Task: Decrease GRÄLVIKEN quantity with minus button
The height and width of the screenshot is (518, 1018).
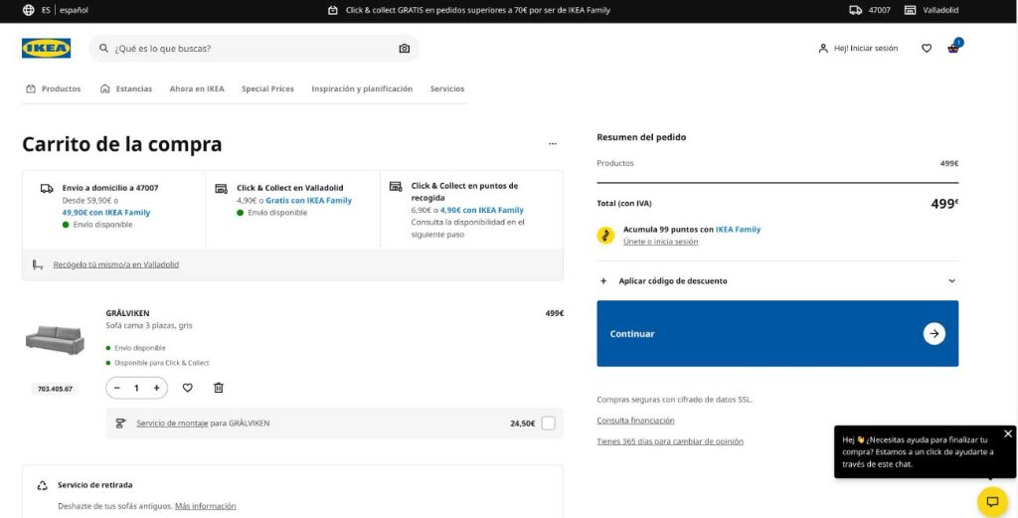Action: tap(117, 388)
